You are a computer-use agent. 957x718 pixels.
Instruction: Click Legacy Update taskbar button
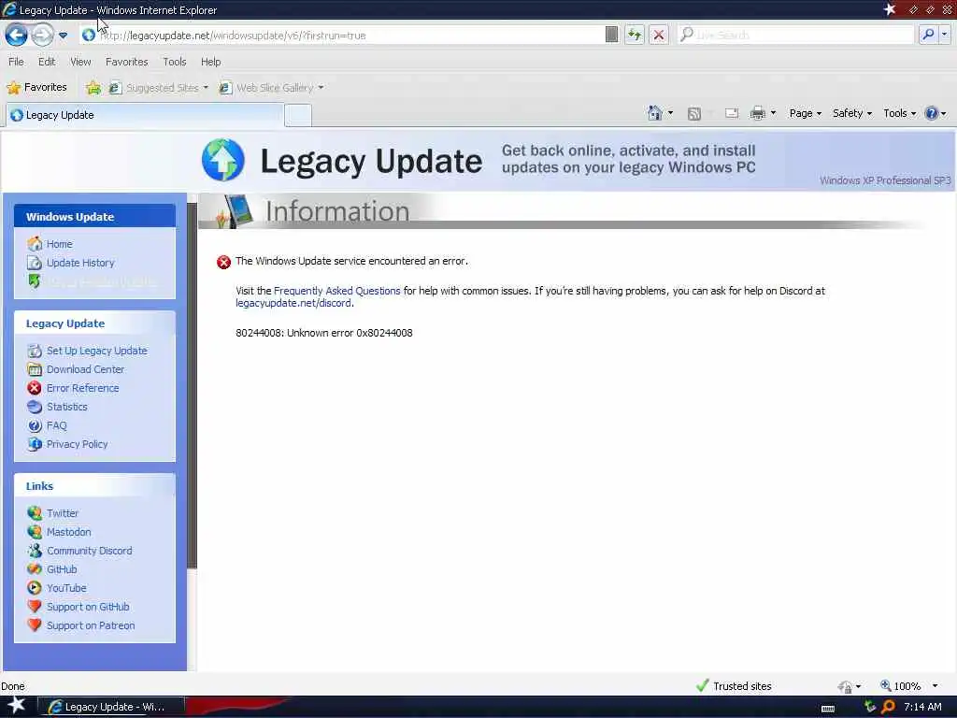[x=112, y=707]
